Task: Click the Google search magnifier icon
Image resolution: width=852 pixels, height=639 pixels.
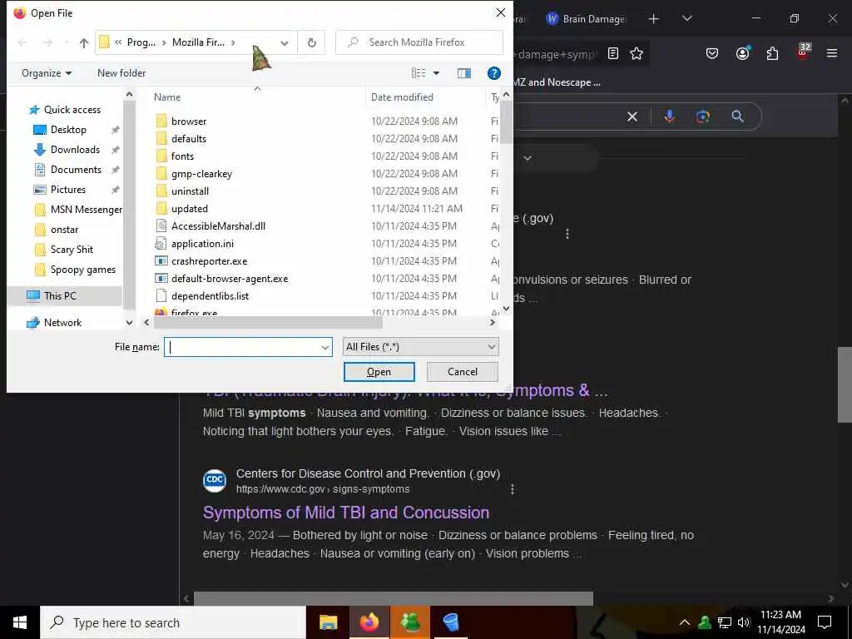Action: (x=737, y=116)
